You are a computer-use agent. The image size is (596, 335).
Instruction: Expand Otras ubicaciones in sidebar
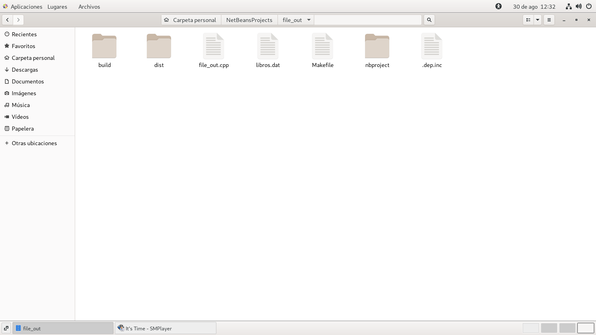pos(34,143)
